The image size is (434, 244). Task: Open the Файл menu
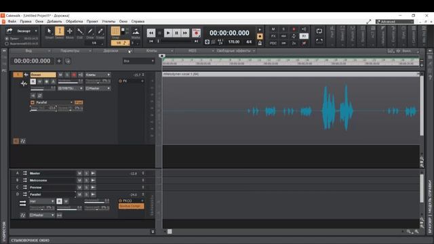12,21
